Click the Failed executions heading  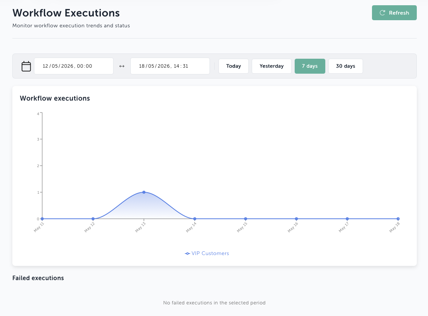38,278
